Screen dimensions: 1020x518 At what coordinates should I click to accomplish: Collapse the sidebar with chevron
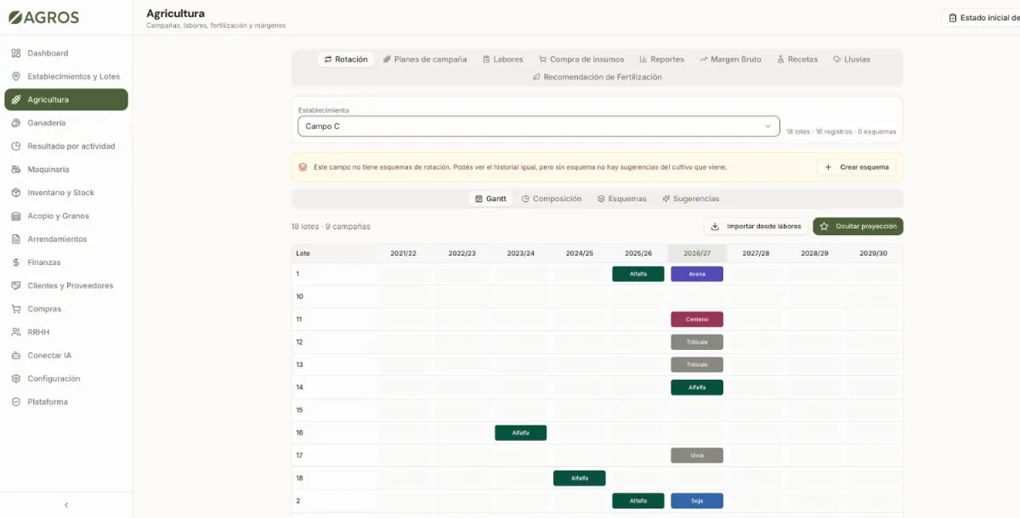coord(66,504)
